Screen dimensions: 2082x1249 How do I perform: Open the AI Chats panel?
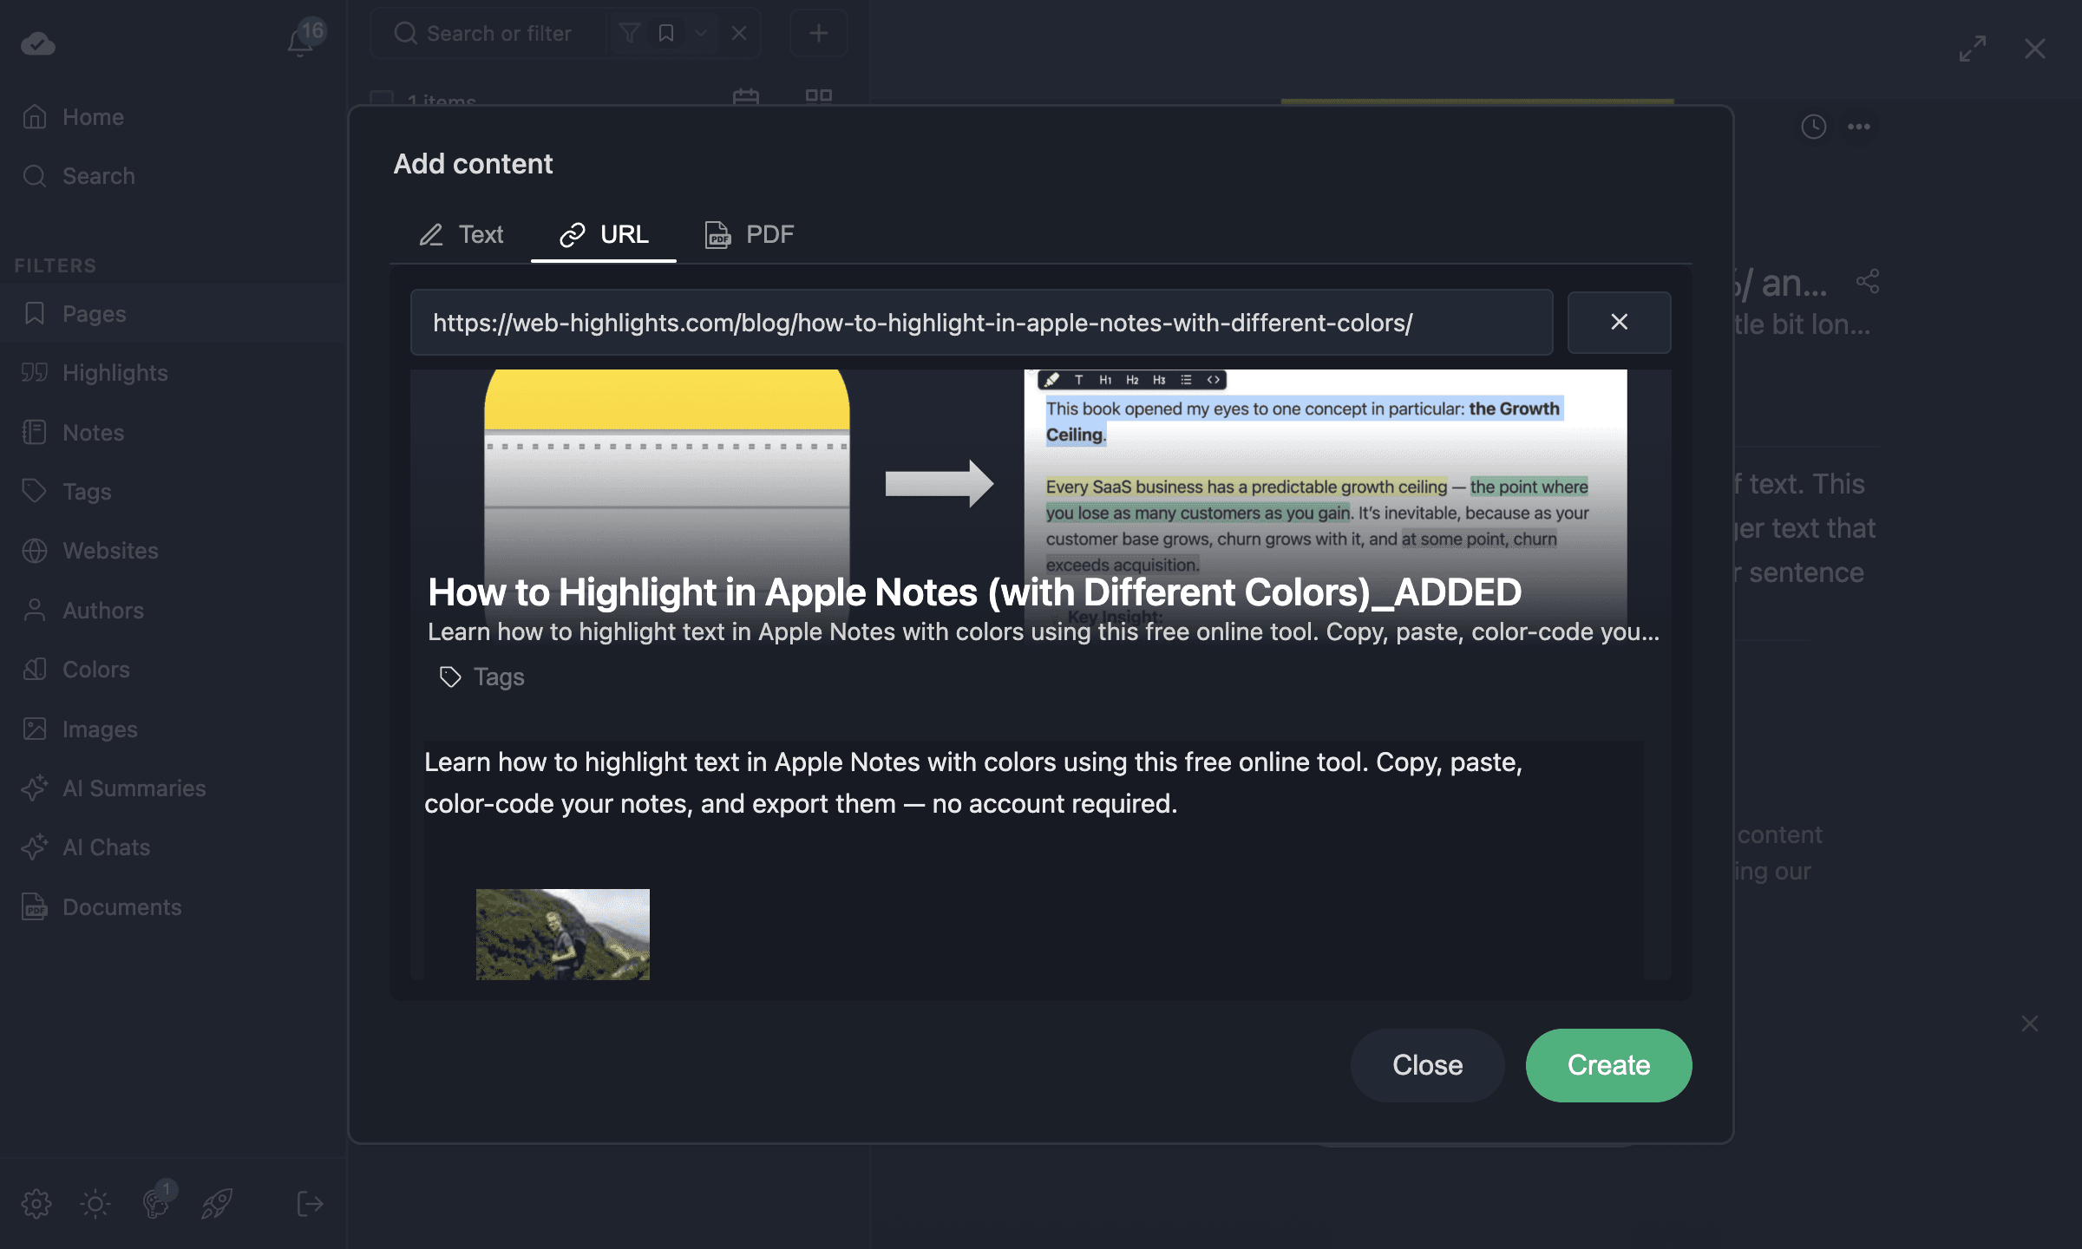coord(105,847)
